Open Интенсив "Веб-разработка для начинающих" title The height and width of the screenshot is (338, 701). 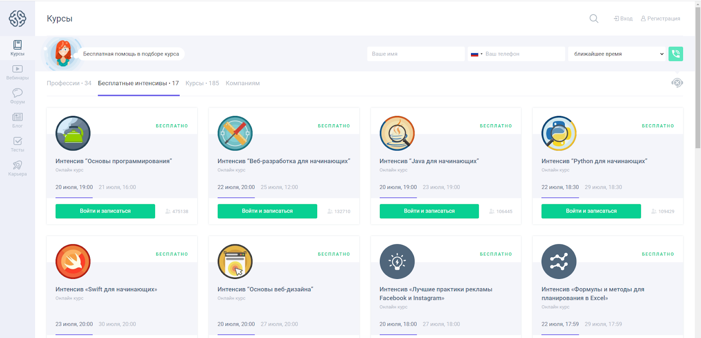point(284,161)
